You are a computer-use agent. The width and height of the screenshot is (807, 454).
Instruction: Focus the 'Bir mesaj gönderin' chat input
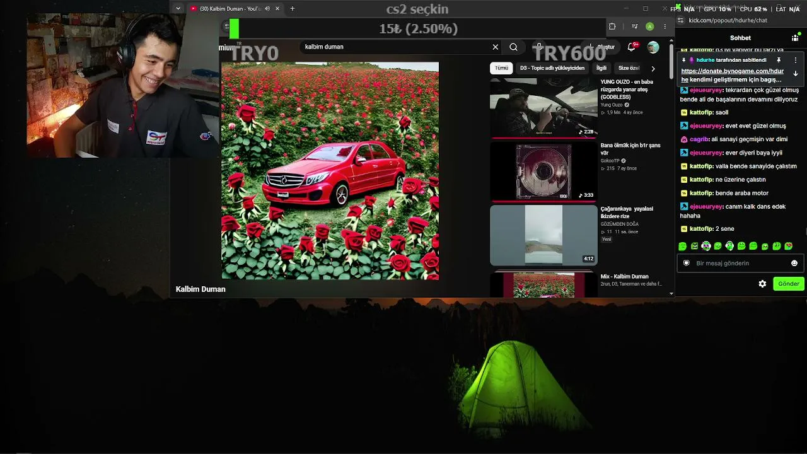click(x=740, y=263)
